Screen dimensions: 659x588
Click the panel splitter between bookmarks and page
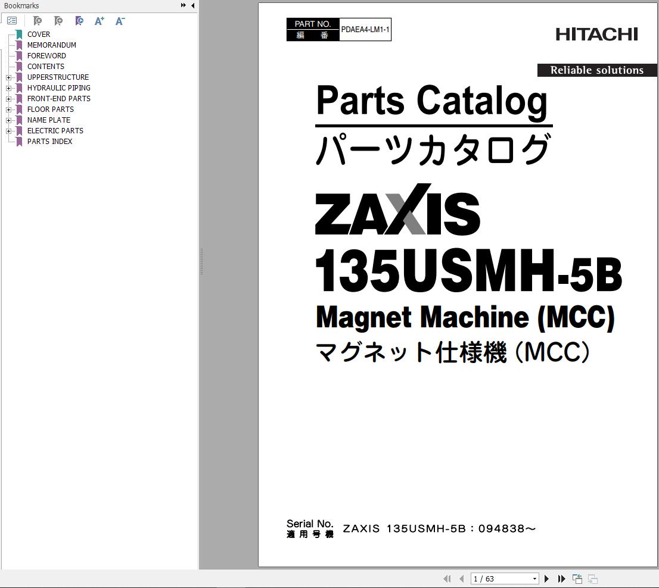click(x=201, y=262)
